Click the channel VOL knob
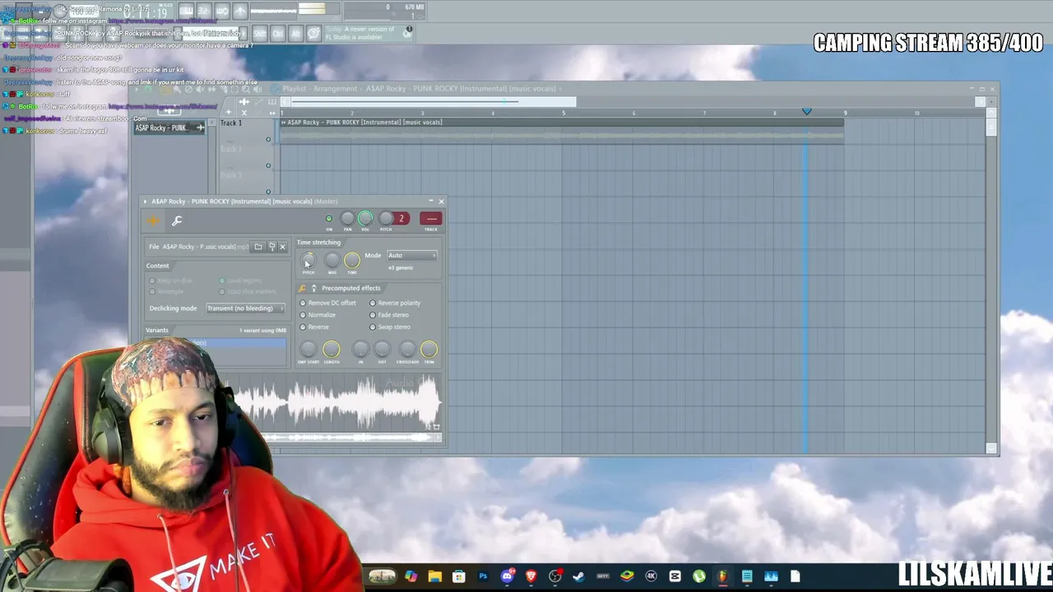Viewport: 1053px width, 592px height. pos(365,218)
